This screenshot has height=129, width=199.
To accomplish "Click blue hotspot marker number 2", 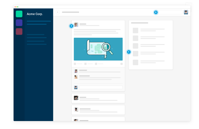I will [x=71, y=26].
